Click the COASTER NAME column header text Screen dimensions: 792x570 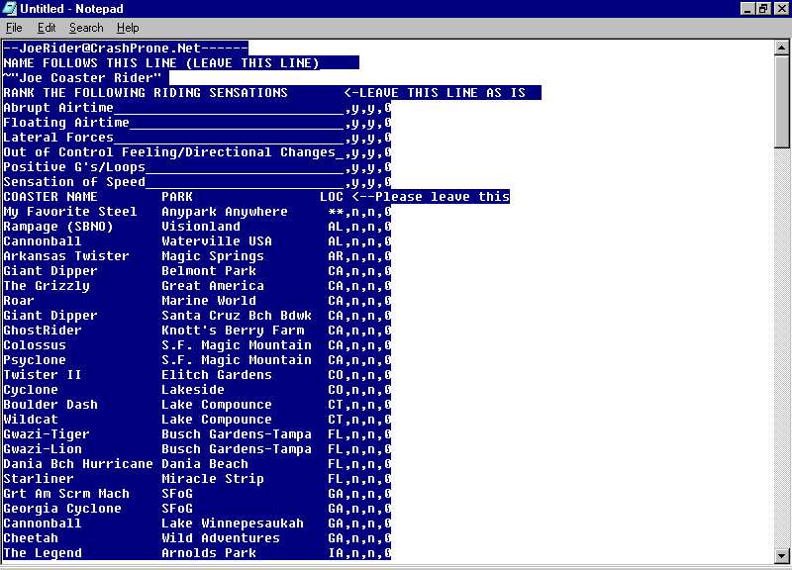click(50, 197)
